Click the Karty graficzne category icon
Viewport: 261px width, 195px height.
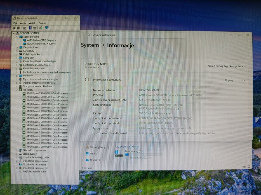click(x=21, y=37)
